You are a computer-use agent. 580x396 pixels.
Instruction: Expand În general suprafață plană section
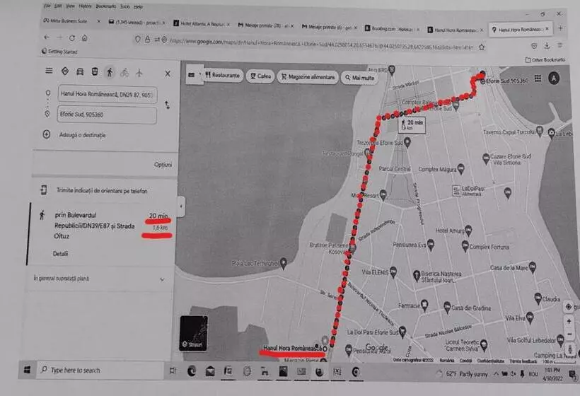point(99,279)
